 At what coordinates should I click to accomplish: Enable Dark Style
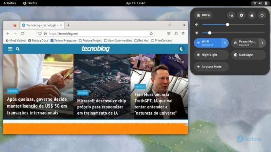coord(249,55)
